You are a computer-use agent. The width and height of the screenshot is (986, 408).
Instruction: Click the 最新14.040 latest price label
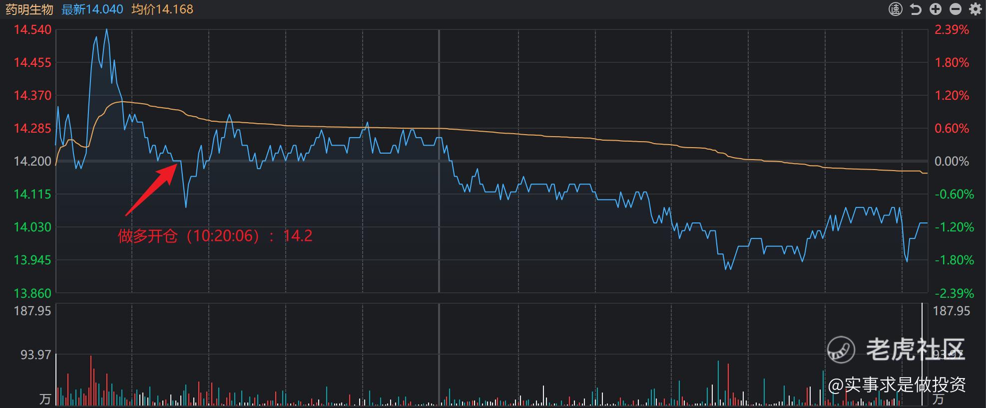point(92,9)
